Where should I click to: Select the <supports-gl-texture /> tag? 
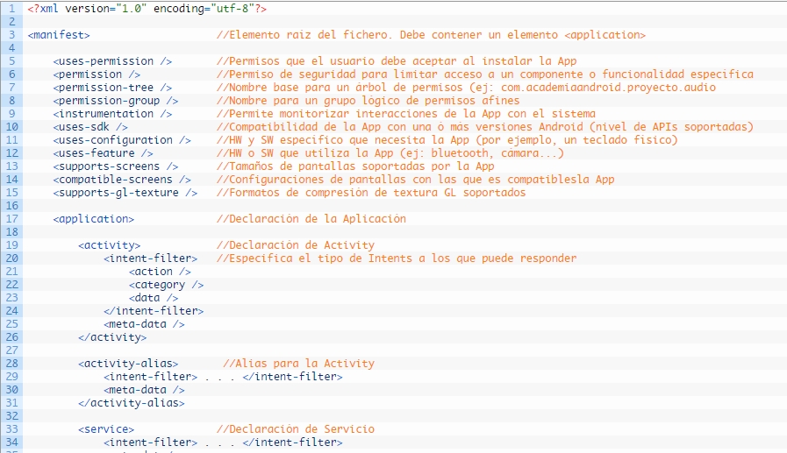tap(125, 193)
